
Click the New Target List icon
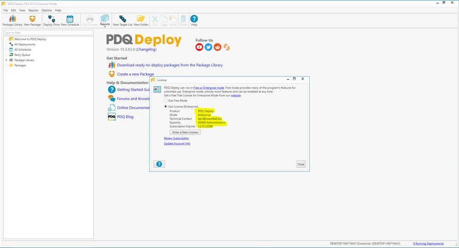123,21
